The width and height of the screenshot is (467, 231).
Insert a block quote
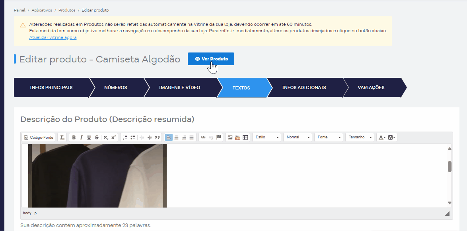(157, 138)
